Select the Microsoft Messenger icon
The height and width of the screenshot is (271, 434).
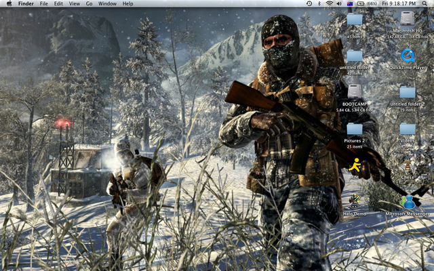tap(408, 202)
